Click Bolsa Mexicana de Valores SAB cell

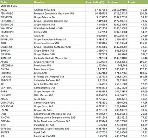60,121
